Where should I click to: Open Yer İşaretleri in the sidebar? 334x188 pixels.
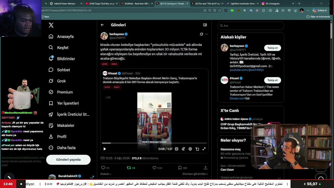click(x=64, y=103)
